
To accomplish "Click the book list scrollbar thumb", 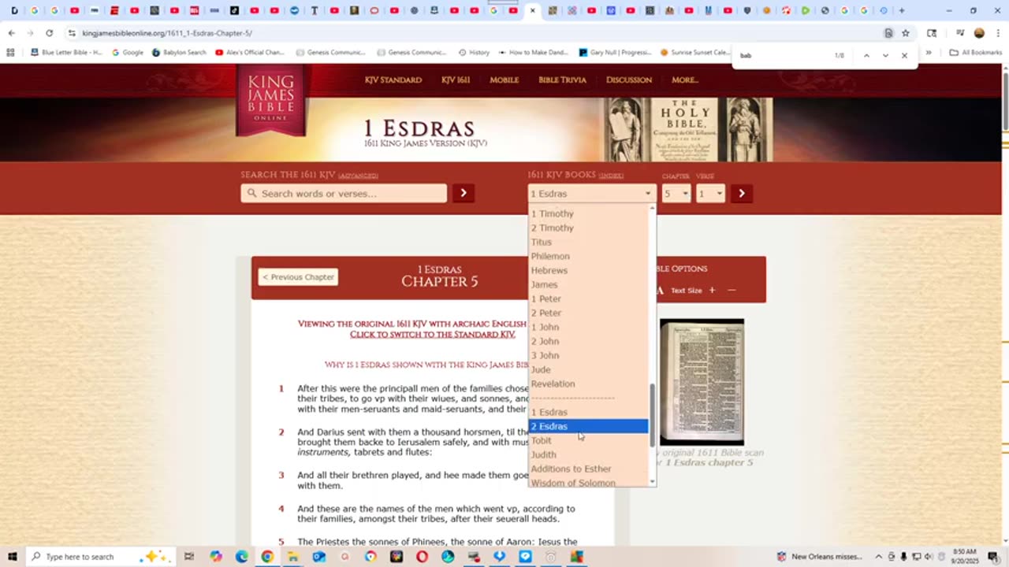I will (x=652, y=416).
